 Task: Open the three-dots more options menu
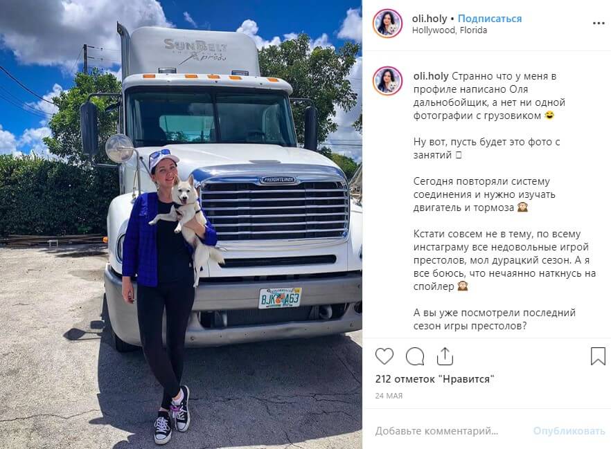point(599,24)
